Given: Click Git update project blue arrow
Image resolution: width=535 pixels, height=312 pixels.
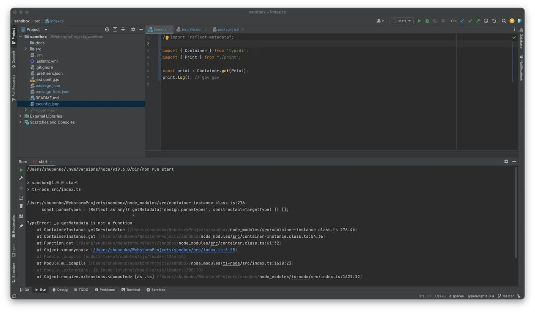Looking at the screenshot, I should coord(462,21).
